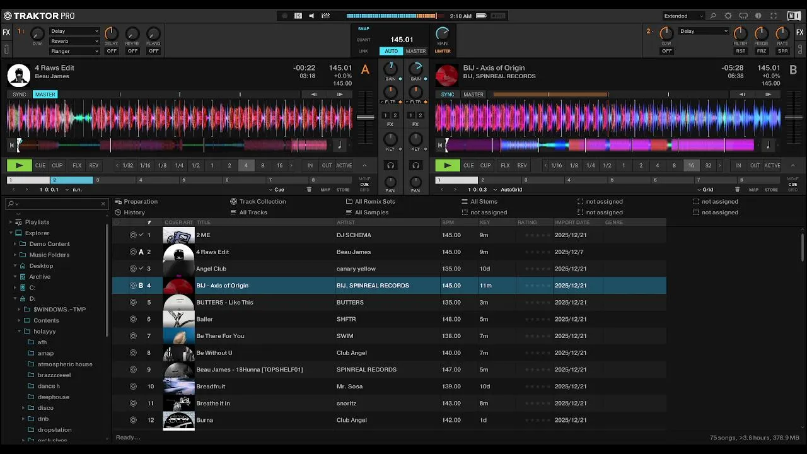Toggle Deck A FLX flux mode
807x454 pixels.
(x=77, y=165)
